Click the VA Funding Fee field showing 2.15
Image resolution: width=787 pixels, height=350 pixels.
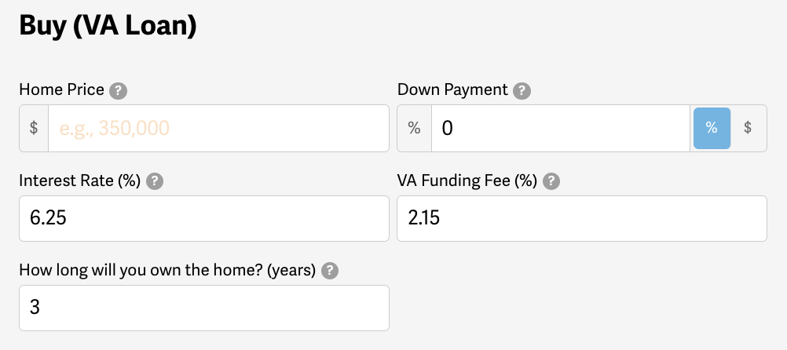tap(581, 218)
